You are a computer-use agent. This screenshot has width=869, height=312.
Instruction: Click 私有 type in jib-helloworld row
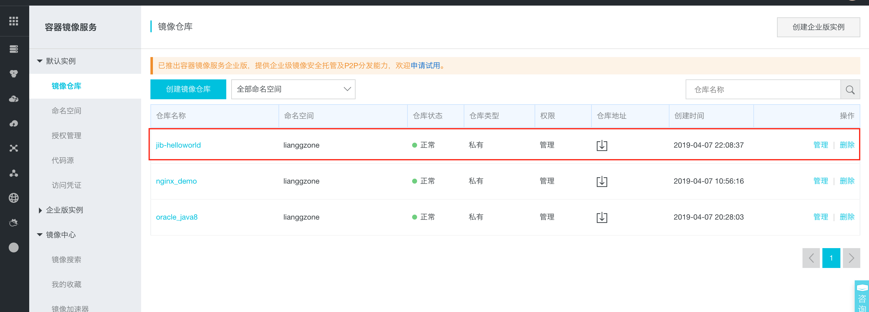coord(476,145)
